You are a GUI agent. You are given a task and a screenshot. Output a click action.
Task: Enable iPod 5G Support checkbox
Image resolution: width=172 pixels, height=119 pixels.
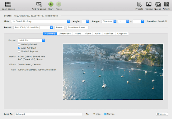pos(19,51)
